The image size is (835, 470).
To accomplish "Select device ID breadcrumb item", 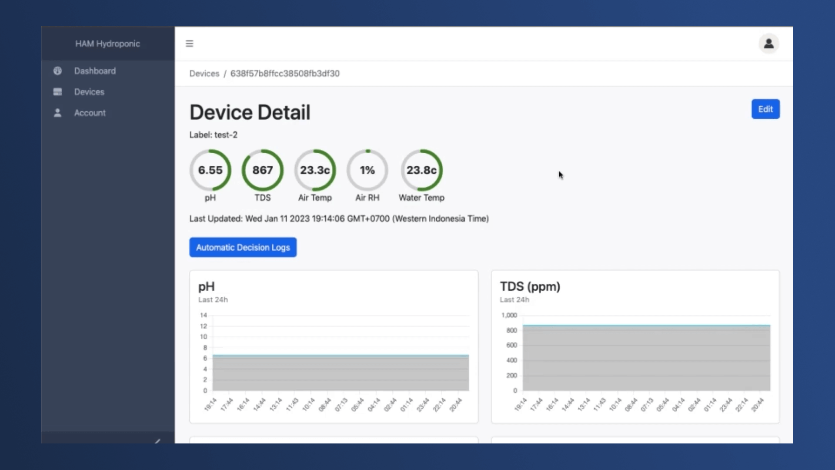I will coord(285,74).
